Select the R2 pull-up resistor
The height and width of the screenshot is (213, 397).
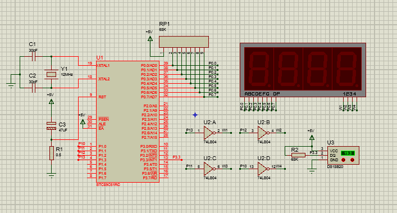click(298, 155)
